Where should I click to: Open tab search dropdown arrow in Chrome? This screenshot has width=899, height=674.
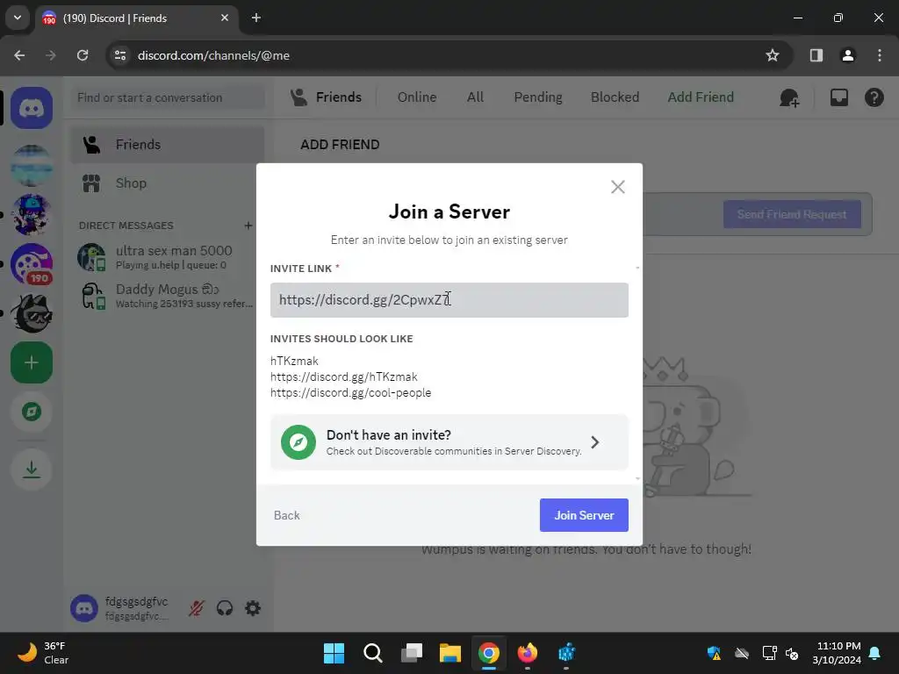(x=18, y=18)
